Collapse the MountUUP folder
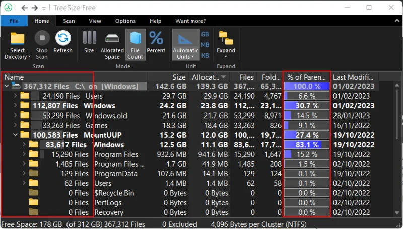This screenshot has width=403, height=229. tap(15, 135)
